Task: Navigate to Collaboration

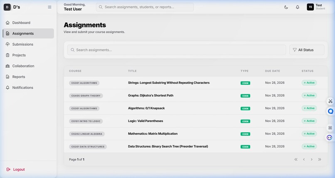Action: pyautogui.click(x=28, y=66)
